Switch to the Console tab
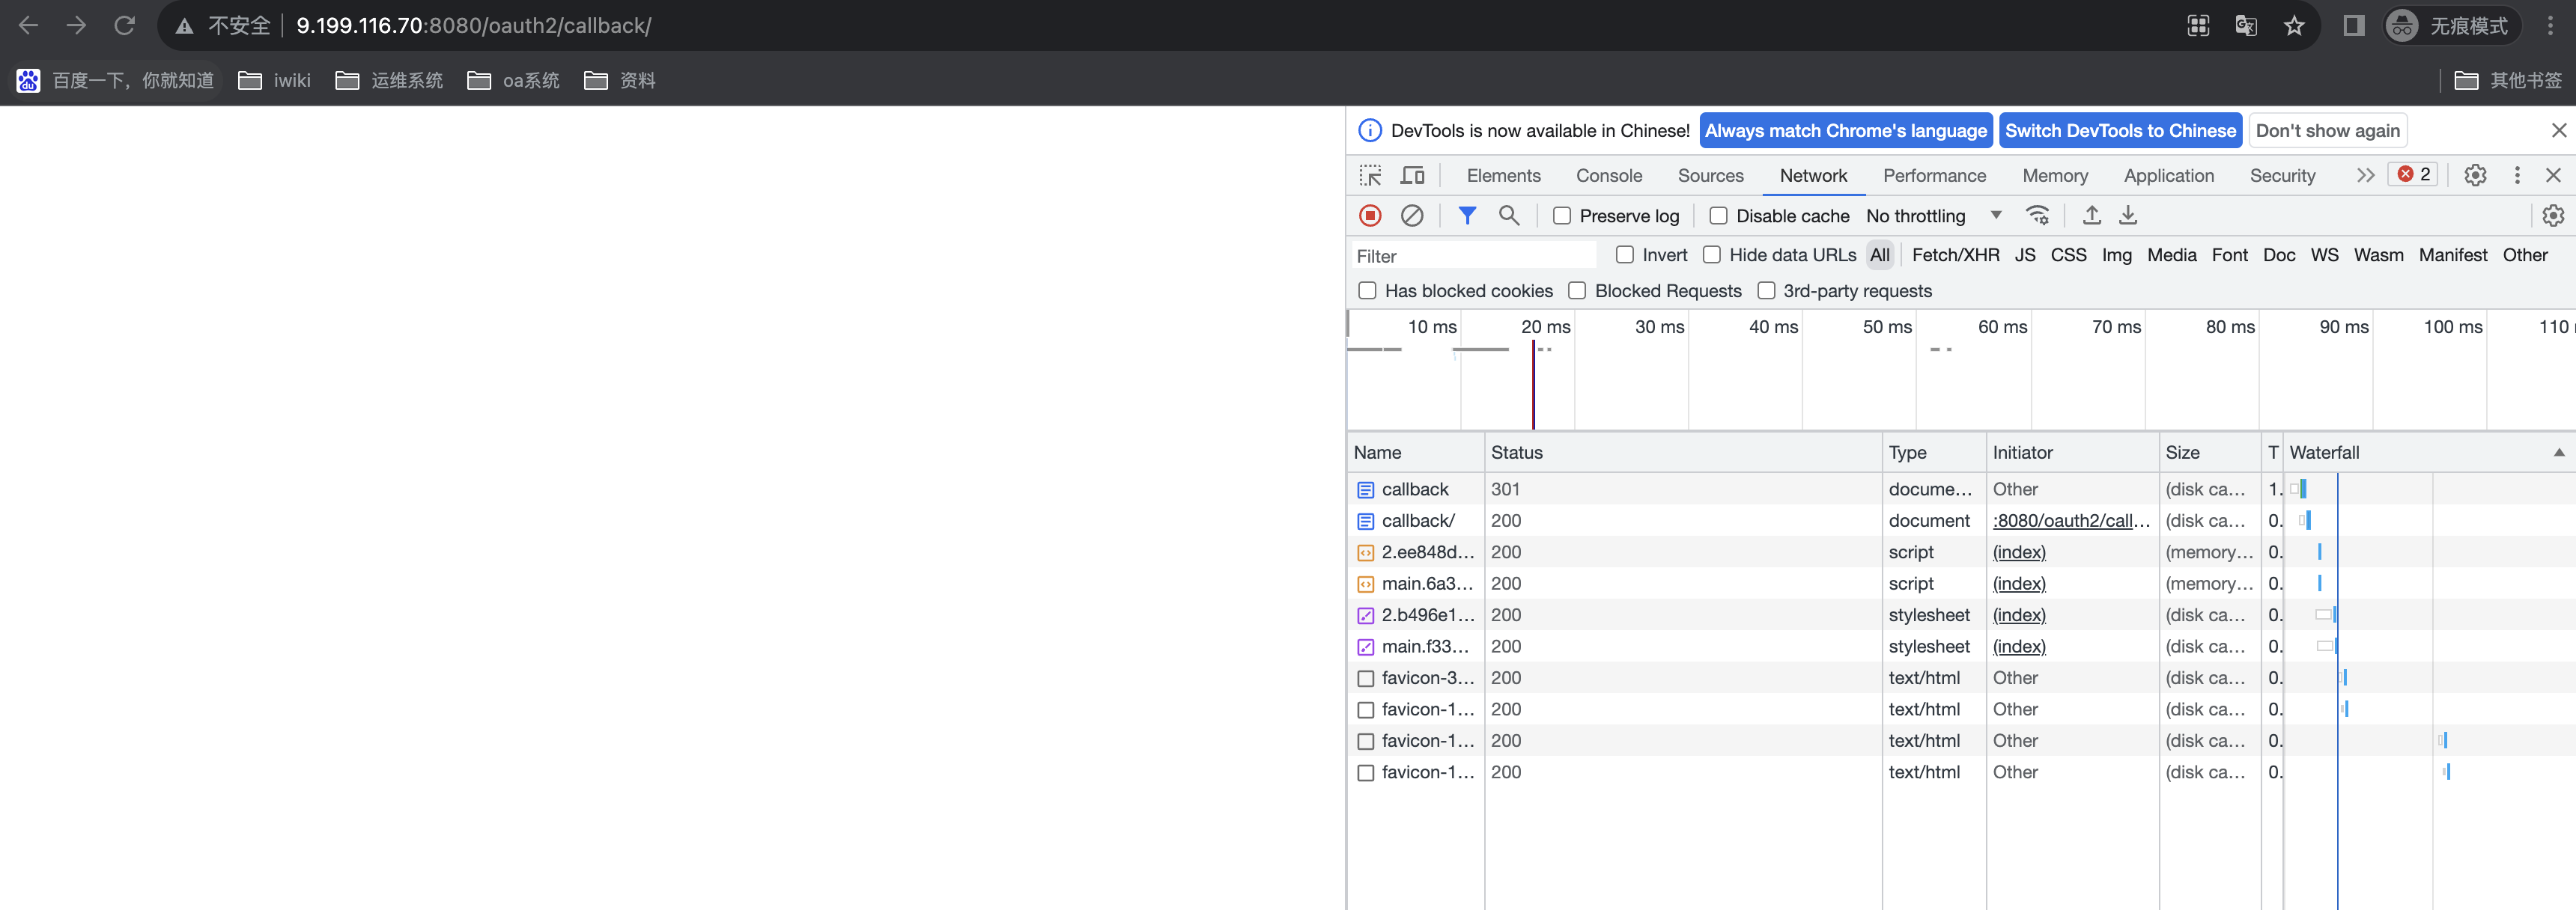This screenshot has height=910, width=2576. coord(1609,175)
